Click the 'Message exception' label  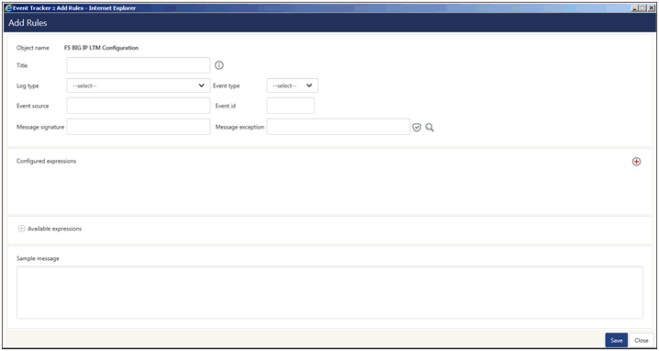(240, 127)
